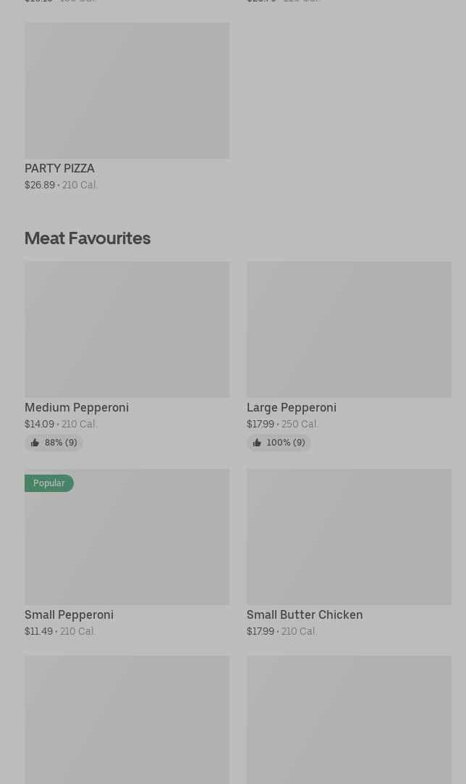Open the PARTY PIZZA item image
This screenshot has height=784, width=466.
(x=127, y=91)
